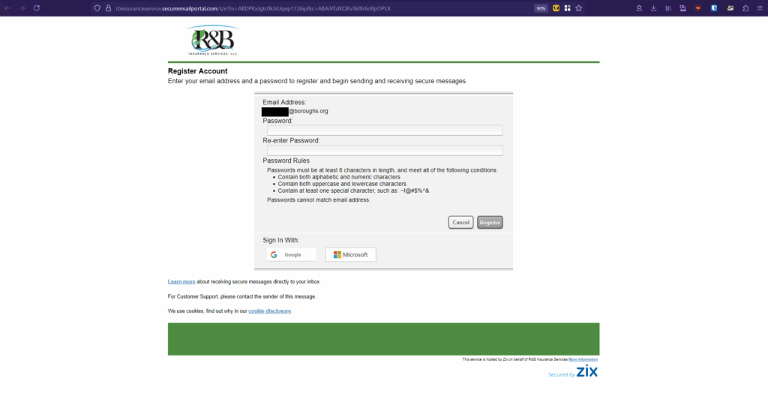Open the Firefox library icon
Screen dimensions: 768x396
667,8
